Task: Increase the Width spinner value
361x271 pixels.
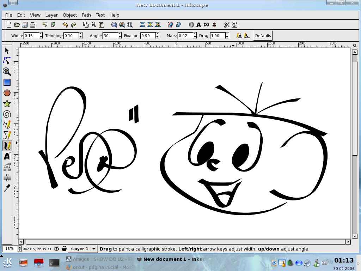Action: tap(41, 34)
